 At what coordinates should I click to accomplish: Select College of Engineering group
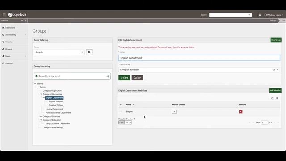[53, 127]
